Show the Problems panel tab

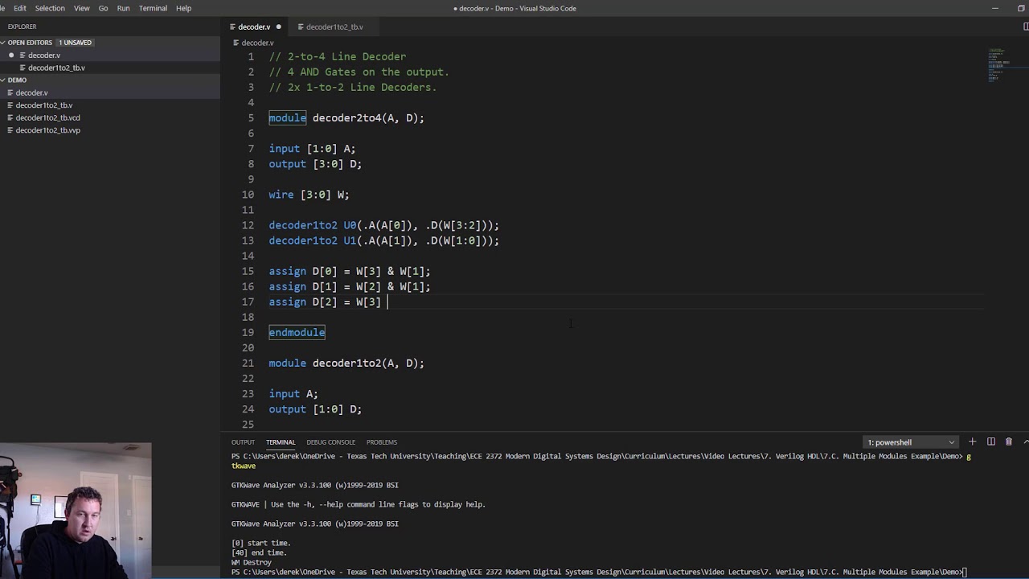click(x=382, y=442)
